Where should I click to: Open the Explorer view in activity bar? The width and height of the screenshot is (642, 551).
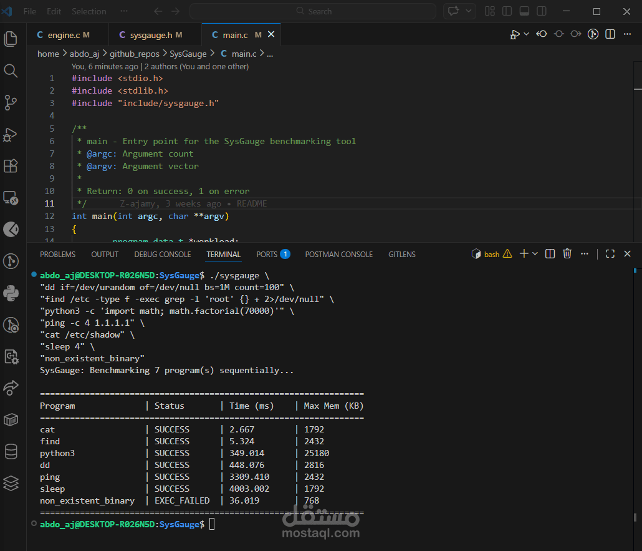[11, 39]
